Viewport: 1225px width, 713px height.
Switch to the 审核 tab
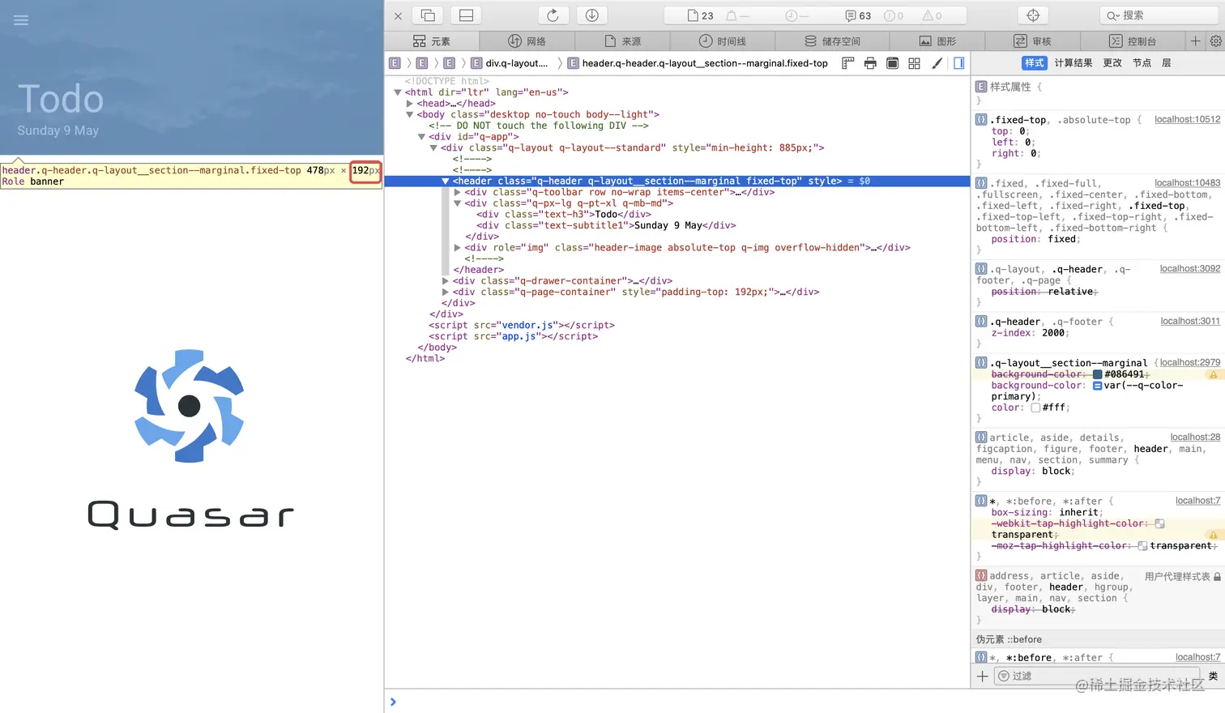click(x=1032, y=41)
